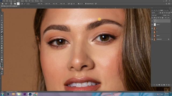Choose the Blur tool
Screen dimensions: 172x96
2,46
